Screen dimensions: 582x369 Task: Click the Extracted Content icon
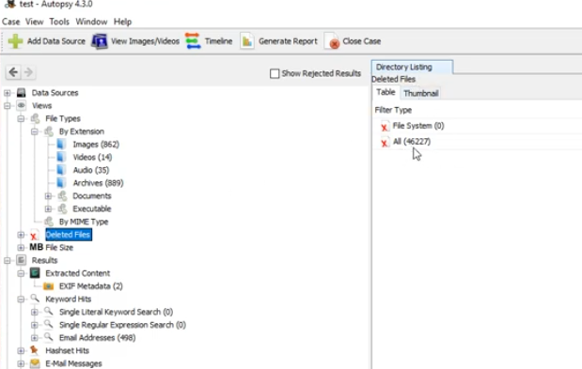[36, 273]
